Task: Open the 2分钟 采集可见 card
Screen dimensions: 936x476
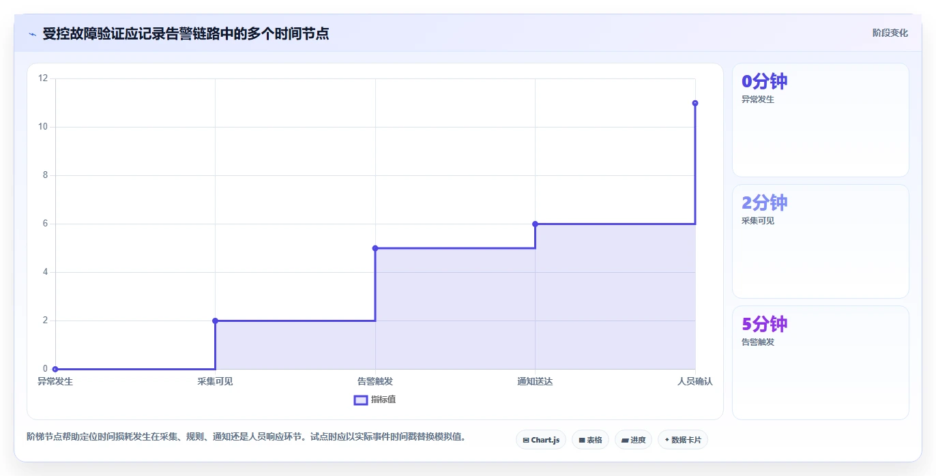Action: pos(820,241)
